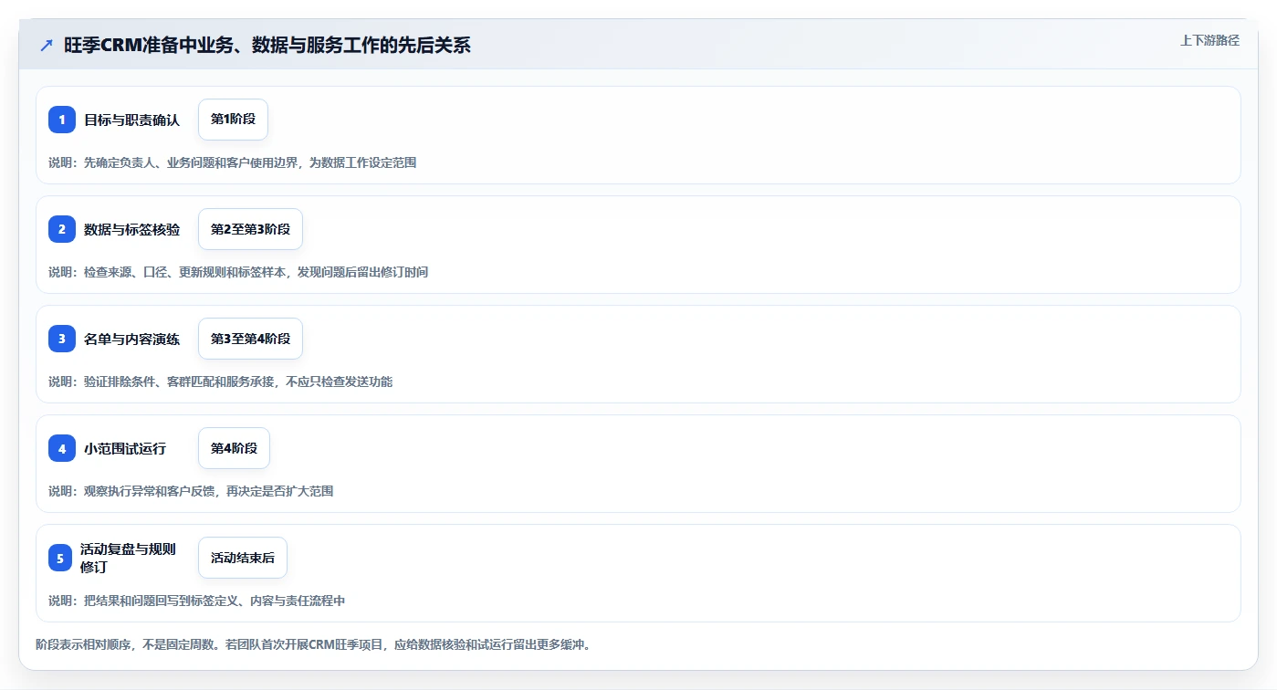Click the description 把结果和问题回写到标签定义
Image resolution: width=1277 pixels, height=690 pixels.
[161, 601]
